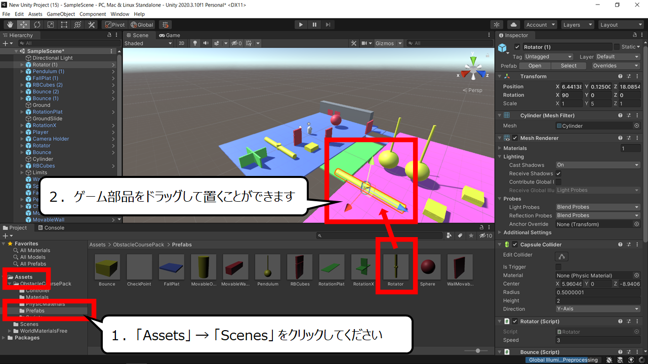The image size is (648, 364).
Task: Open scene camera settings icon
Action: (366, 43)
